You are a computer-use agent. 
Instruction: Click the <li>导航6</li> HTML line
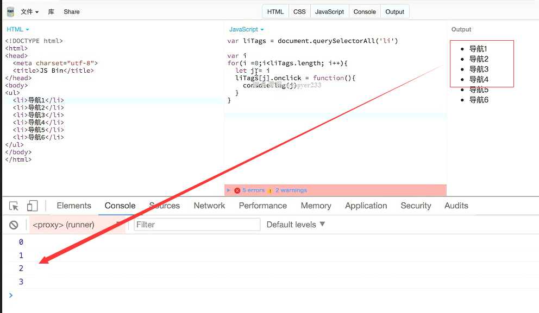click(x=39, y=137)
